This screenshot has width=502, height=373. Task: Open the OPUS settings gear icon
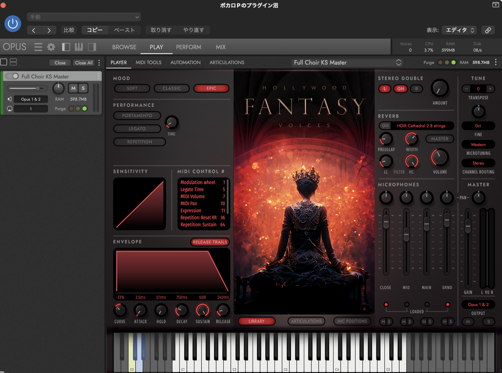[51, 47]
